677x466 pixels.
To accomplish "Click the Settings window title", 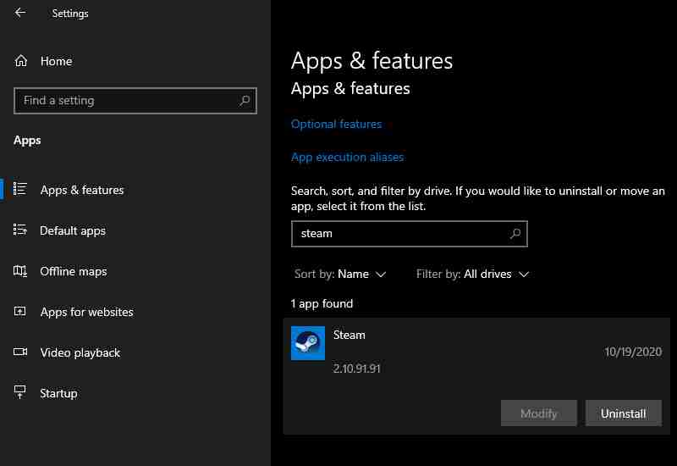I will (x=70, y=14).
